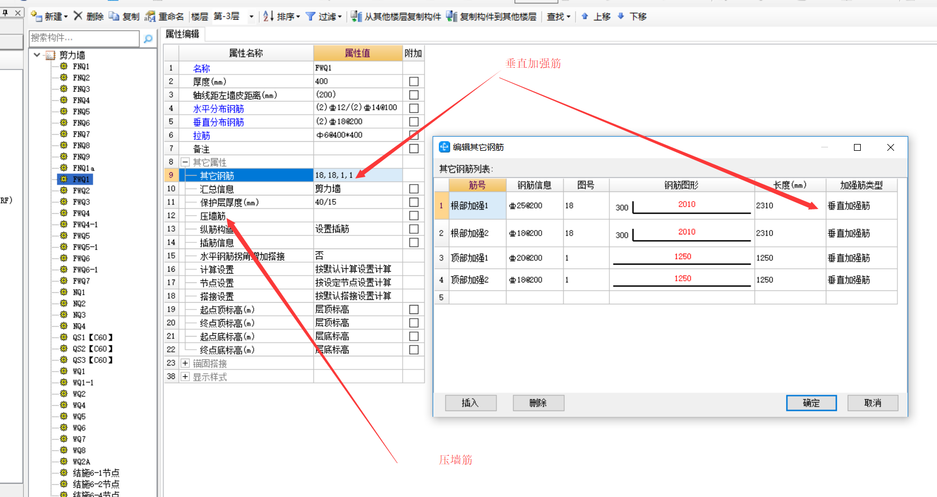Click the 钢筋信息 column header

pyautogui.click(x=534, y=185)
